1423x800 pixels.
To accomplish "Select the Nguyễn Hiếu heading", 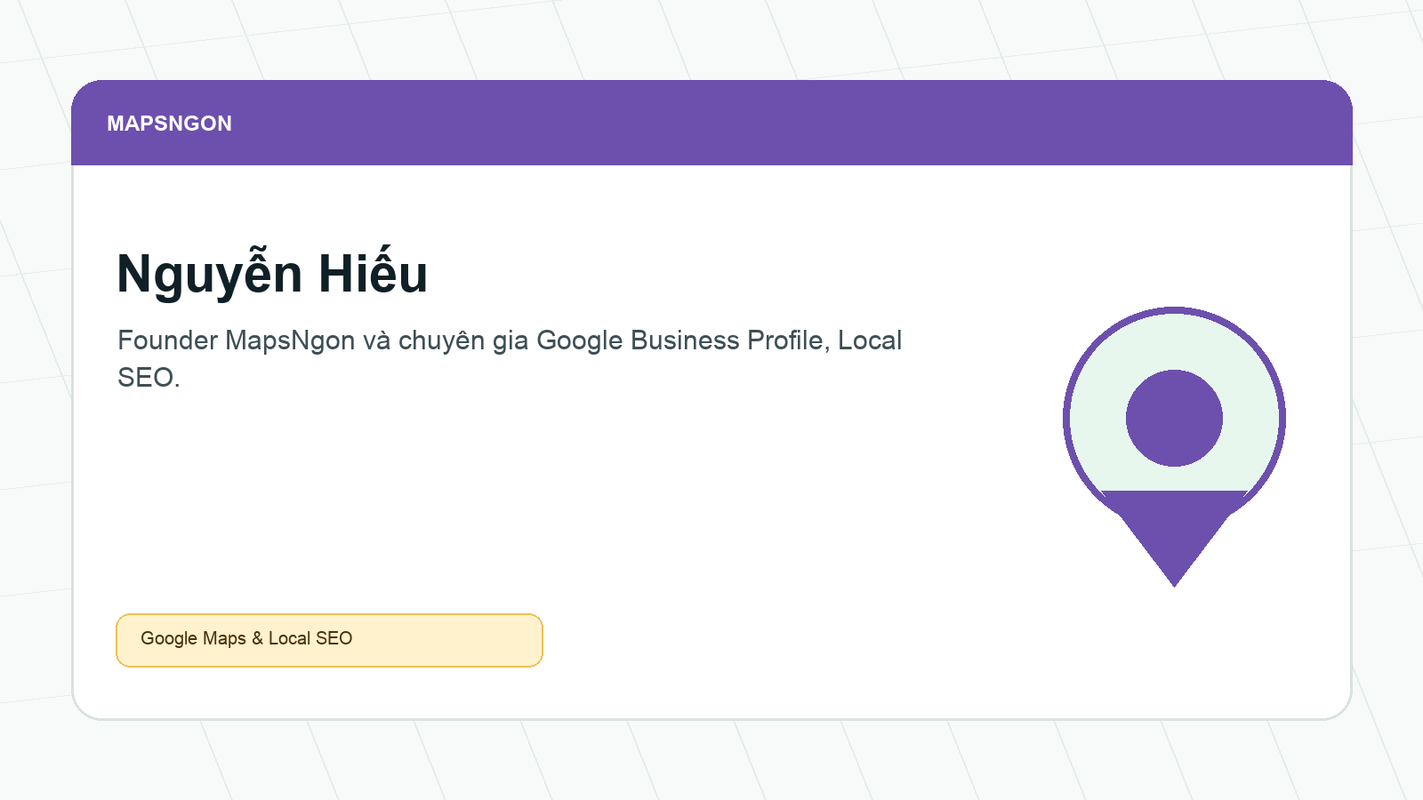I will [x=272, y=274].
